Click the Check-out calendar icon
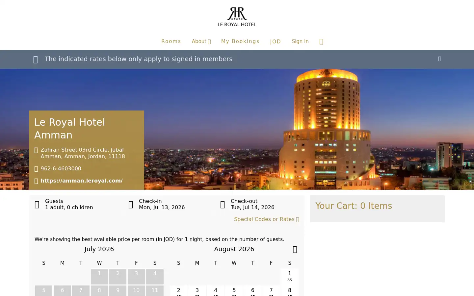474x296 pixels. pyautogui.click(x=223, y=205)
